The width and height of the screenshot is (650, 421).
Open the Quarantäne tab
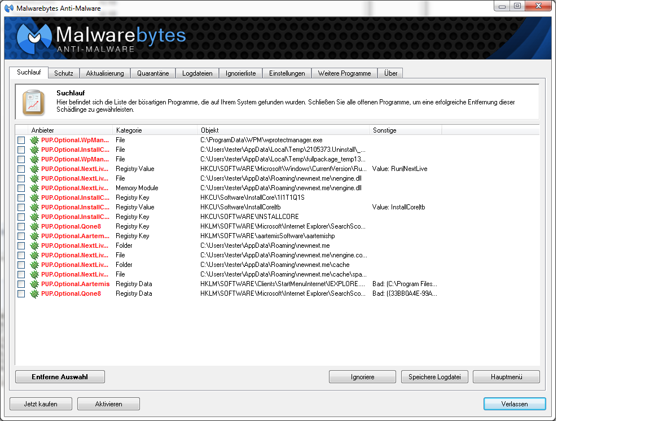coord(153,73)
